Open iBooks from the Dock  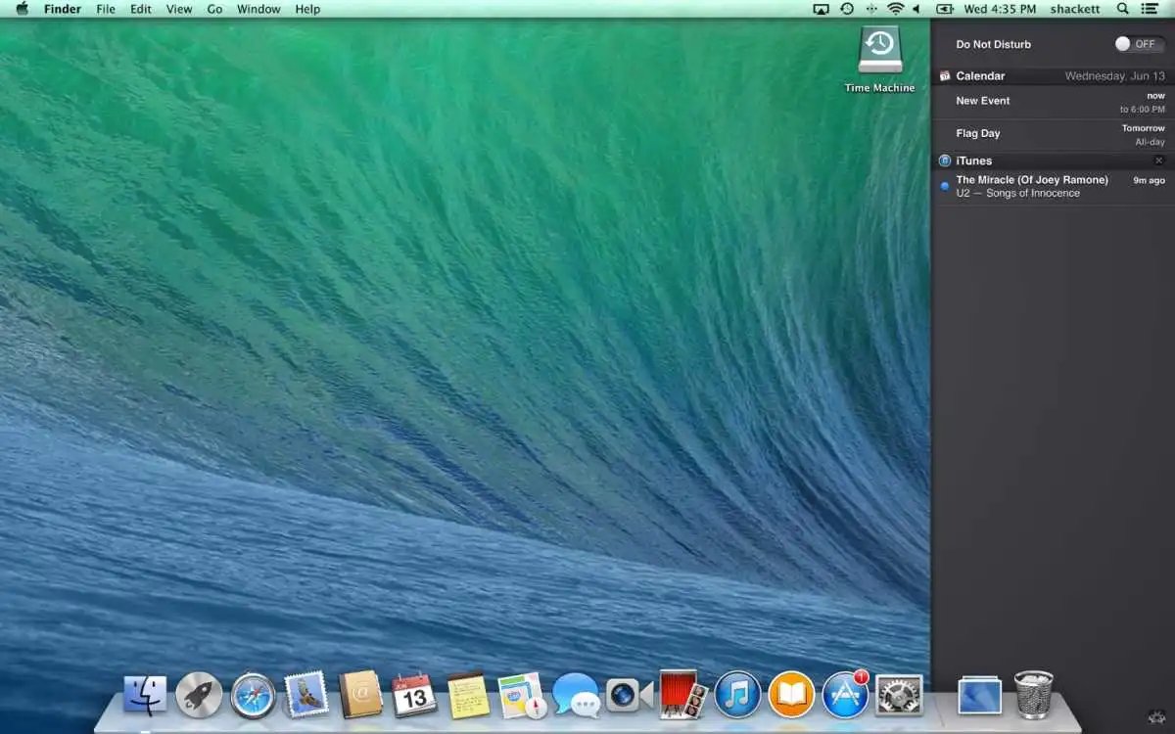coord(790,700)
